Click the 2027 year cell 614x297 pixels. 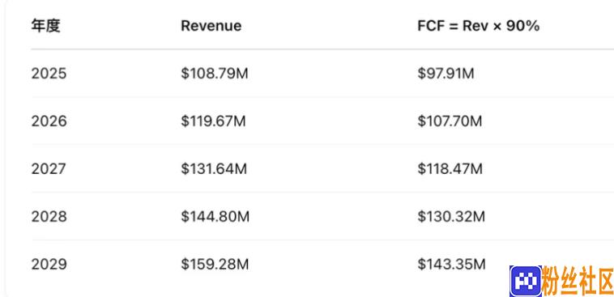49,169
